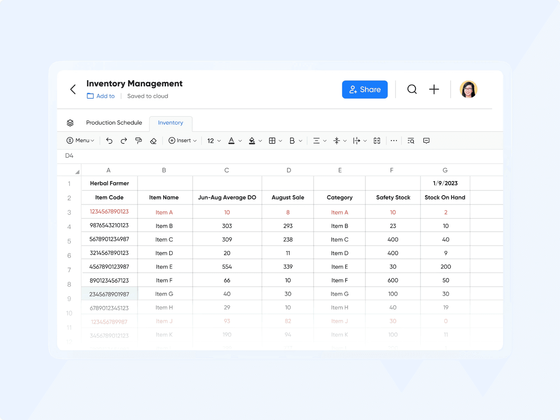The width and height of the screenshot is (560, 420).
Task: Expand the bold style dropdown arrow
Action: click(300, 141)
